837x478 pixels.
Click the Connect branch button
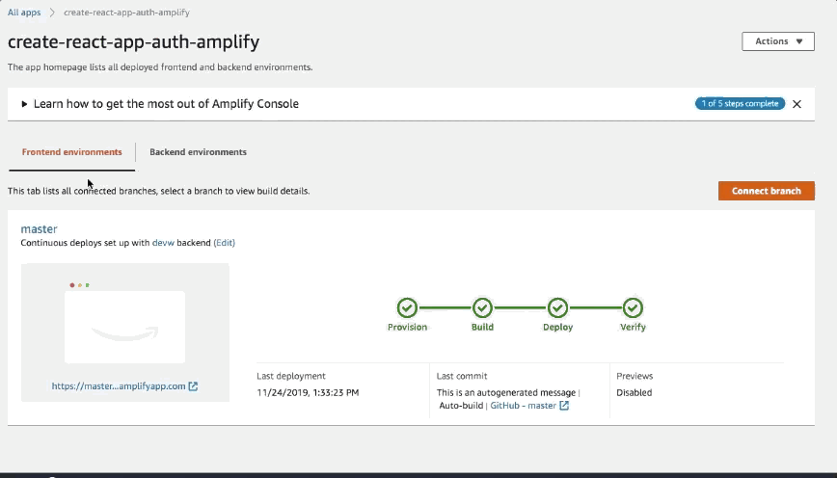coord(766,191)
